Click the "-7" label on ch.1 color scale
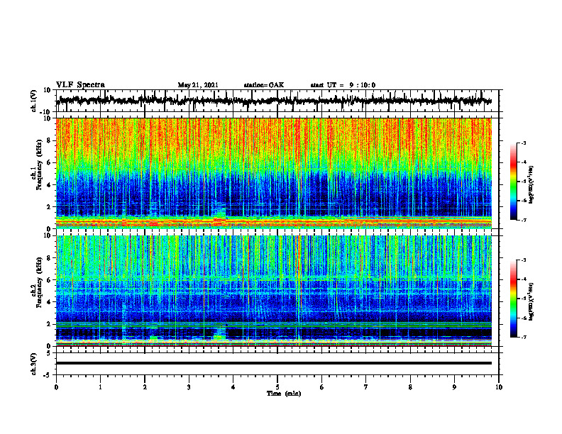 (524, 220)
